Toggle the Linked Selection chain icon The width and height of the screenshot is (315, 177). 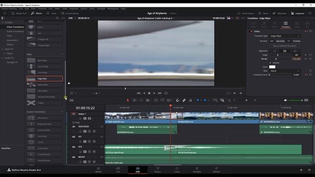(x=184, y=100)
